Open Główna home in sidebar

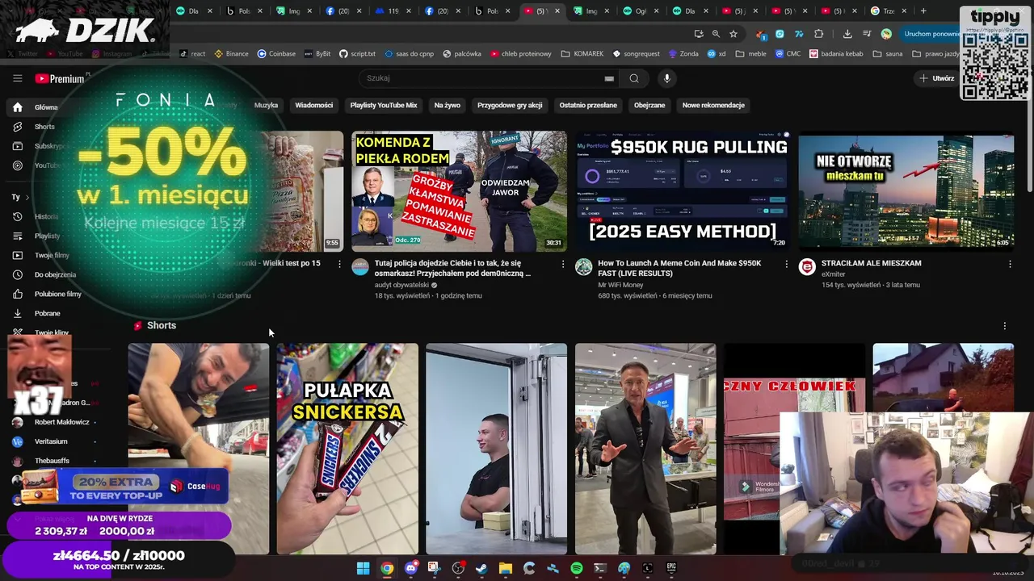coord(45,107)
